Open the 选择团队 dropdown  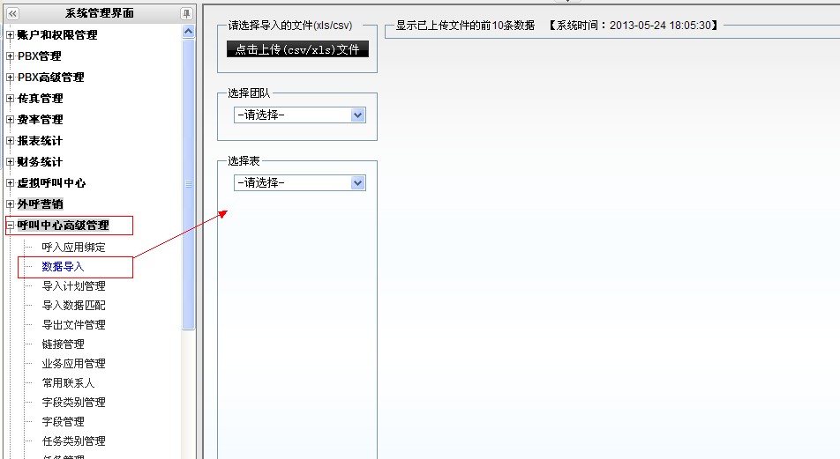pos(300,115)
